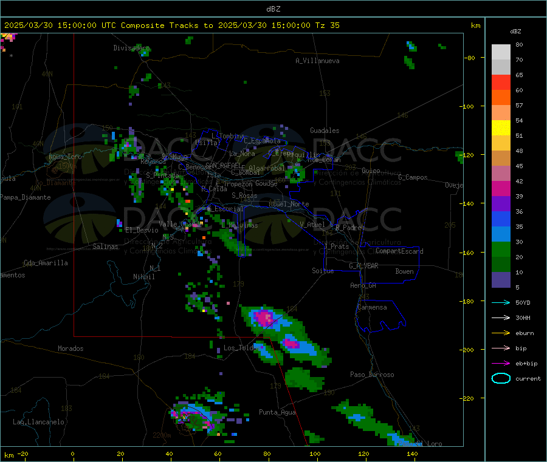Screen dimensions: 547x462
Task: Click the 'Paso_Barroso' map label
Action: point(372,375)
